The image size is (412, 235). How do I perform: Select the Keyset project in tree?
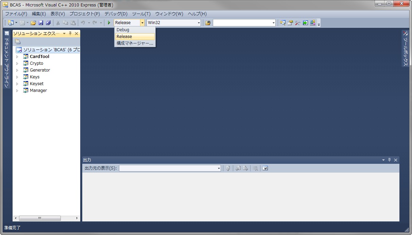[x=36, y=84]
